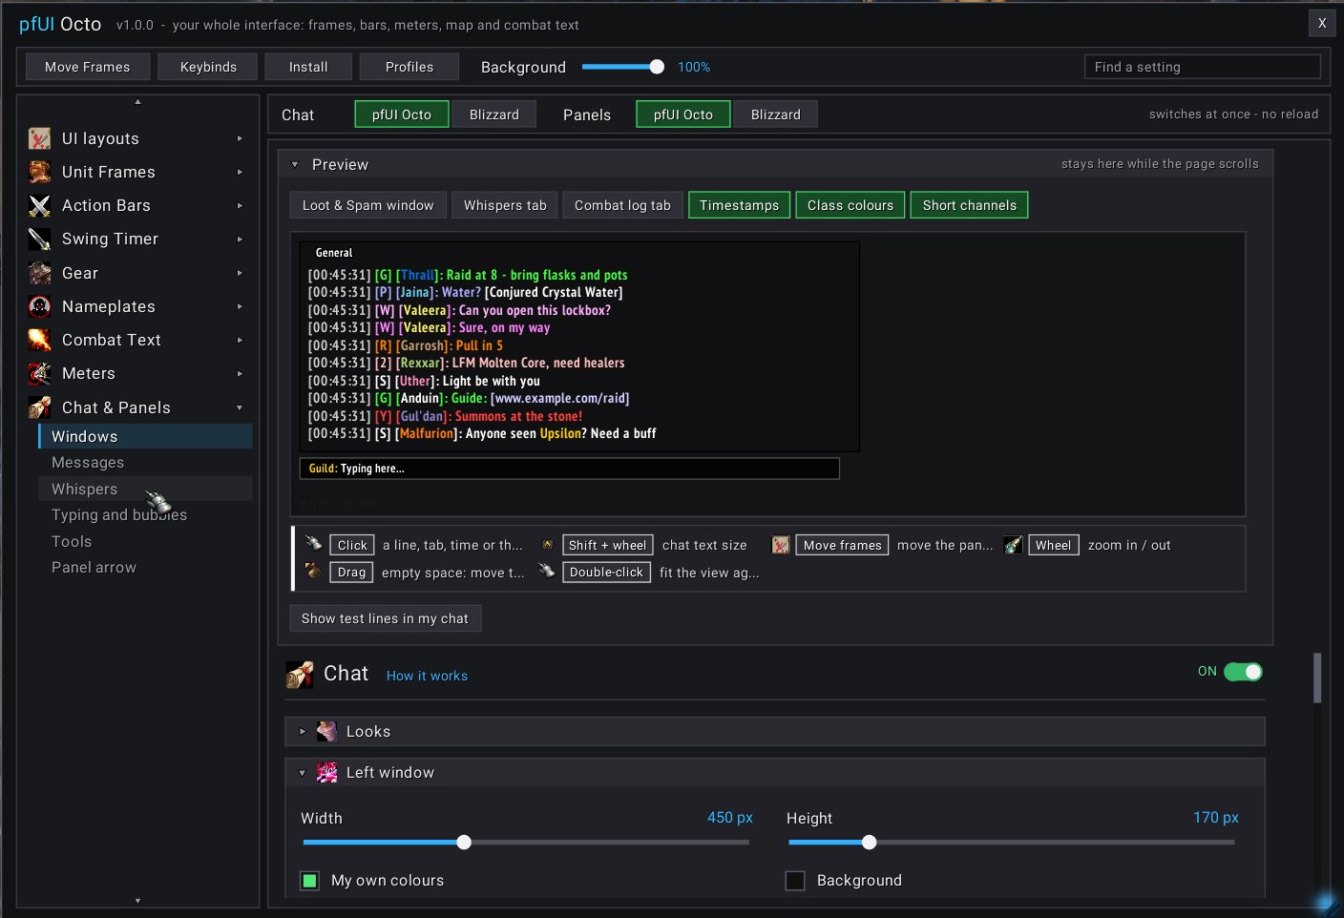
Task: Open the Typing and bubbles page
Action: [145, 515]
